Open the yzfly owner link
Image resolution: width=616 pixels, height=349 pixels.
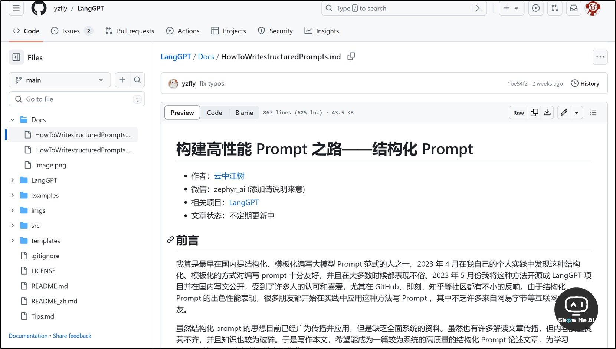coord(60,8)
